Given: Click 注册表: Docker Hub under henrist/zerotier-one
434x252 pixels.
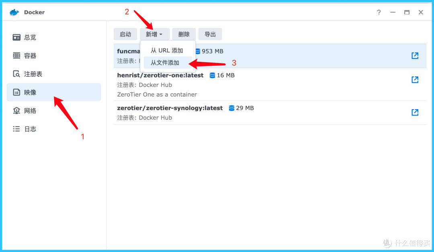Looking at the screenshot, I should tap(145, 85).
